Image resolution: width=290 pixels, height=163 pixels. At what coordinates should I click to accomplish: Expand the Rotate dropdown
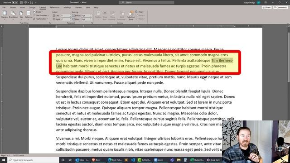[140, 19]
